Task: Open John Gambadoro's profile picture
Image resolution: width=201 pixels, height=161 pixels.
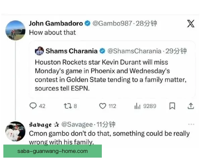Action: 15,31
